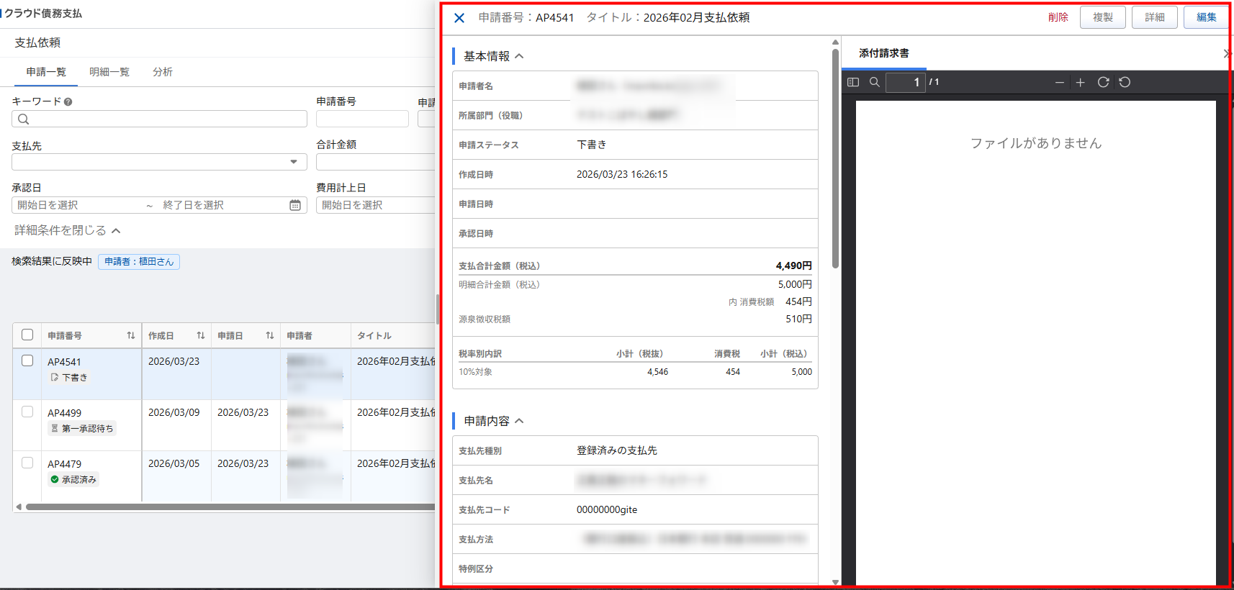Zoom in the attached invoice viewer
The width and height of the screenshot is (1234, 590).
(1080, 83)
